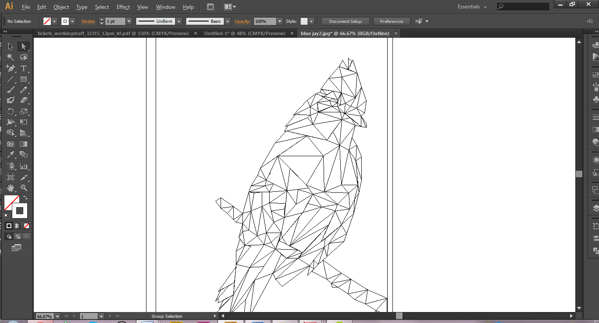Select the Shape Builder tool

coord(11,133)
